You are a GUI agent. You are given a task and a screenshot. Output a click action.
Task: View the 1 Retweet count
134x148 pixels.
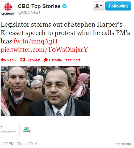[x=8, y=130]
